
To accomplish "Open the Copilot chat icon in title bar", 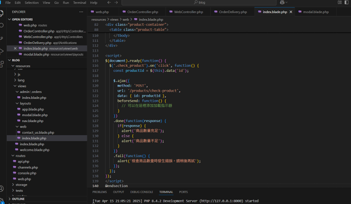I will point(283,3).
